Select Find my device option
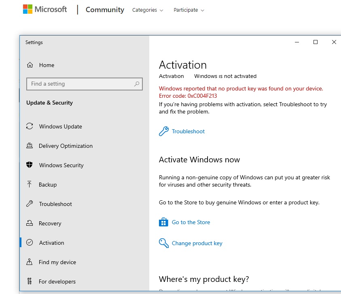 tap(57, 262)
